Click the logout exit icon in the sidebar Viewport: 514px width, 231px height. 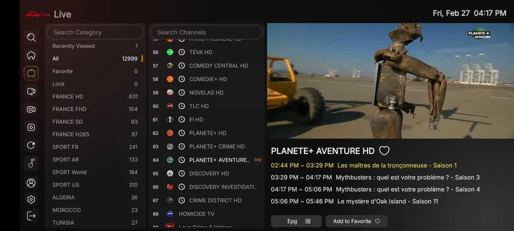31,216
